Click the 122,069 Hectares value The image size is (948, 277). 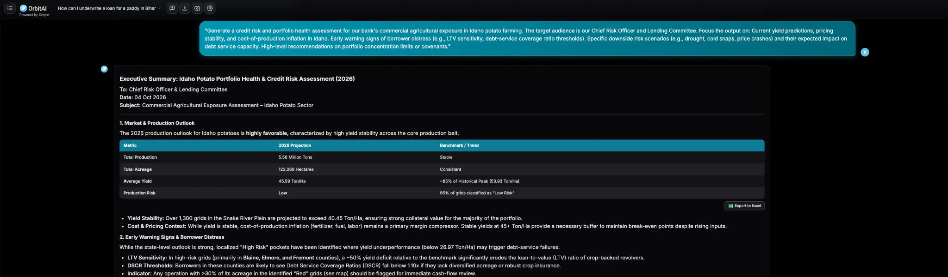coord(296,169)
